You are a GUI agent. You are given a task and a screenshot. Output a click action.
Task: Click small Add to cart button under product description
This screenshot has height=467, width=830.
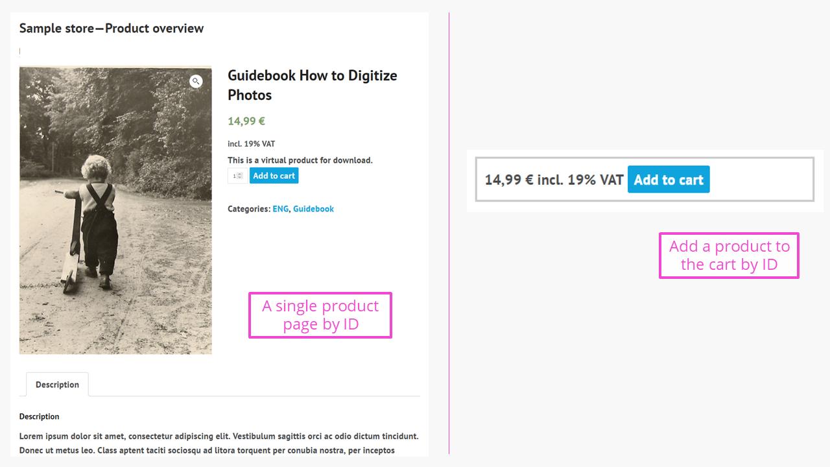point(274,176)
